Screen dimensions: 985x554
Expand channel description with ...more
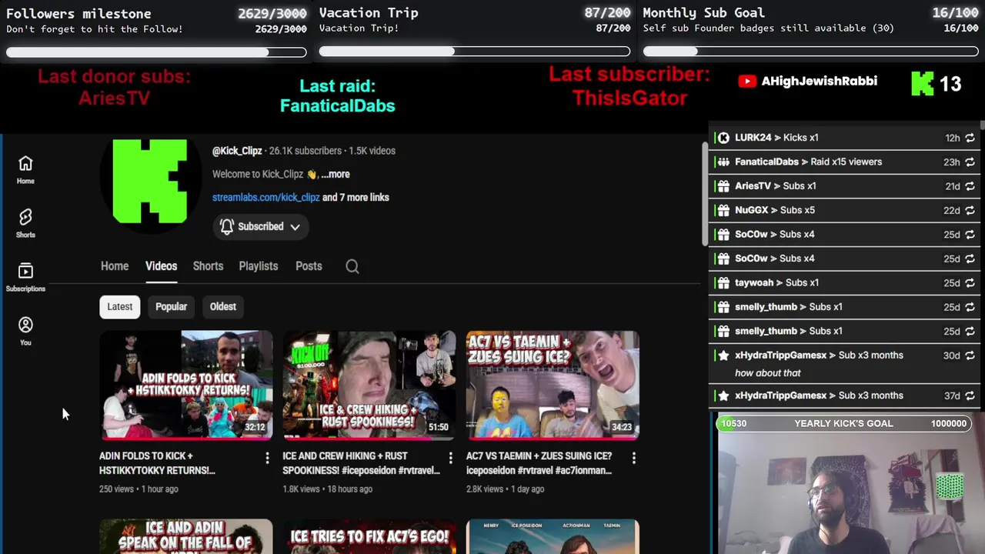tap(336, 174)
